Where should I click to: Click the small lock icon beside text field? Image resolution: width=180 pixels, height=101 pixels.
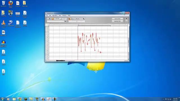pyautogui.click(x=66, y=21)
